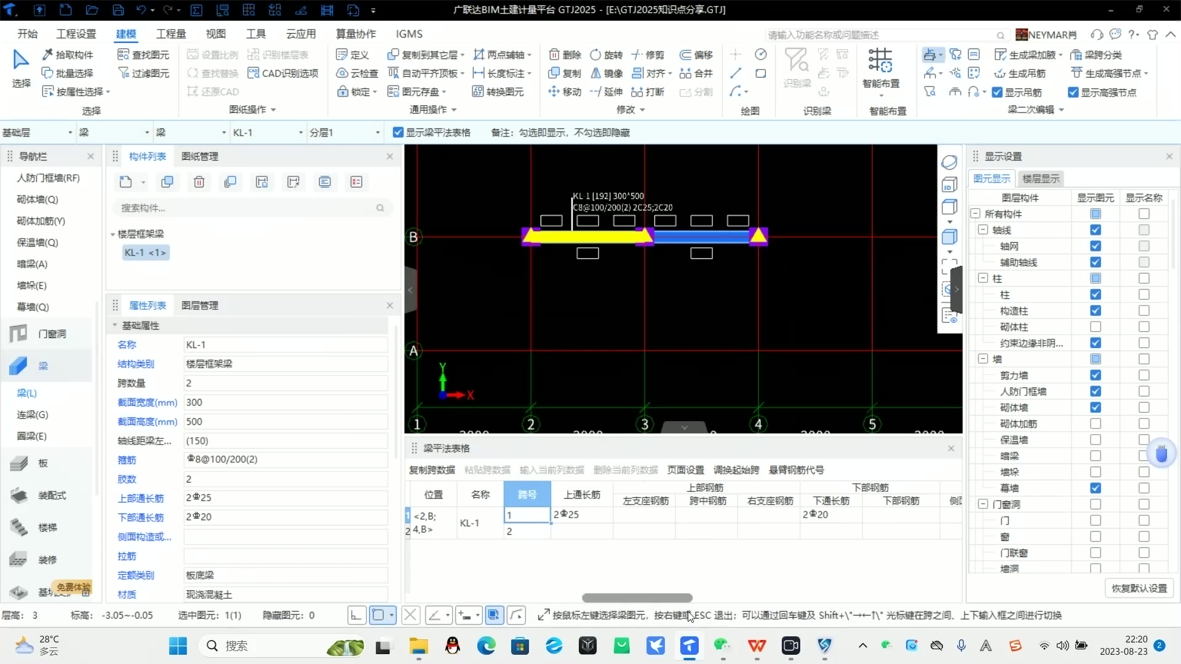Screen dimensions: 1181x664
Task: Uncheck 显示梁平法表格 checkbox
Action: click(398, 132)
